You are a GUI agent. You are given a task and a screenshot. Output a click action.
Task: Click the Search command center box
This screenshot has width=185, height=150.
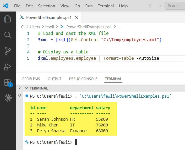[175, 6]
